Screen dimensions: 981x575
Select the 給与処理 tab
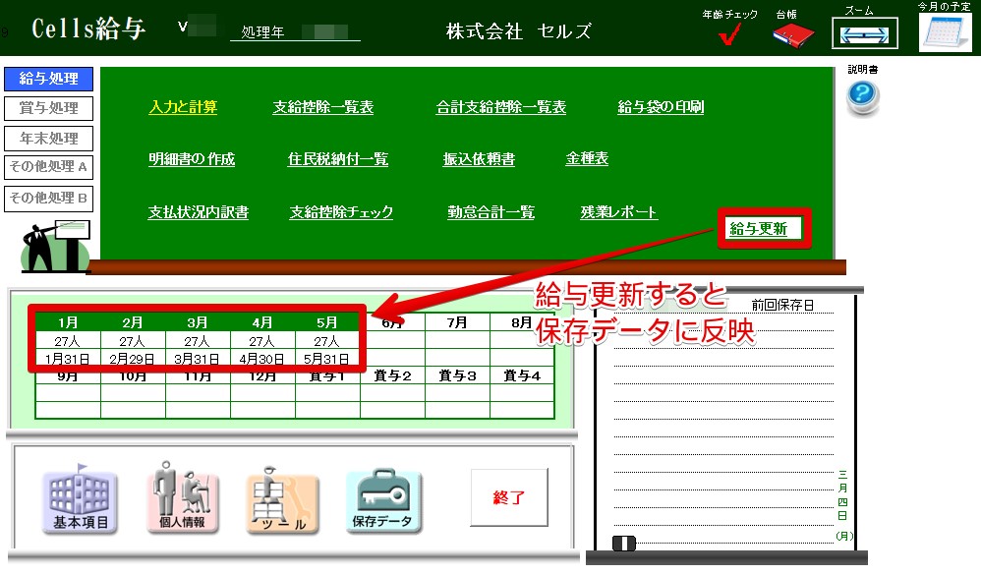[x=48, y=79]
